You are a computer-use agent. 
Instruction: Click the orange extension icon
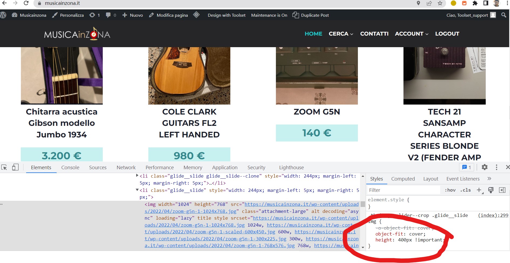pos(464,3)
